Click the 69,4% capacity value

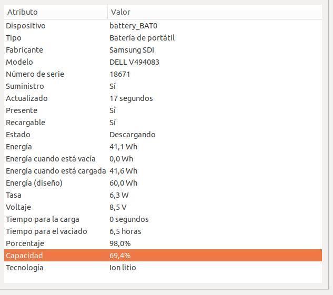tap(120, 256)
